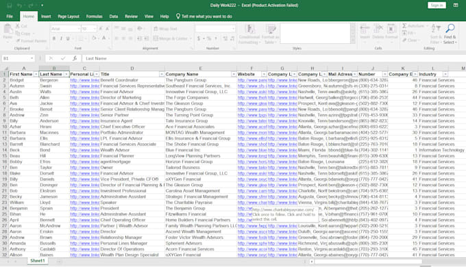Viewport: 466px width, 267px height.
Task: Click the Fill Color paint bucket
Action: pyautogui.click(x=94, y=38)
